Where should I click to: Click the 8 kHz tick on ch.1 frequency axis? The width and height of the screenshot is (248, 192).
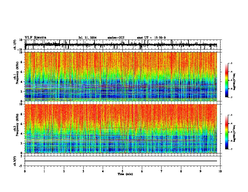point(22,62)
